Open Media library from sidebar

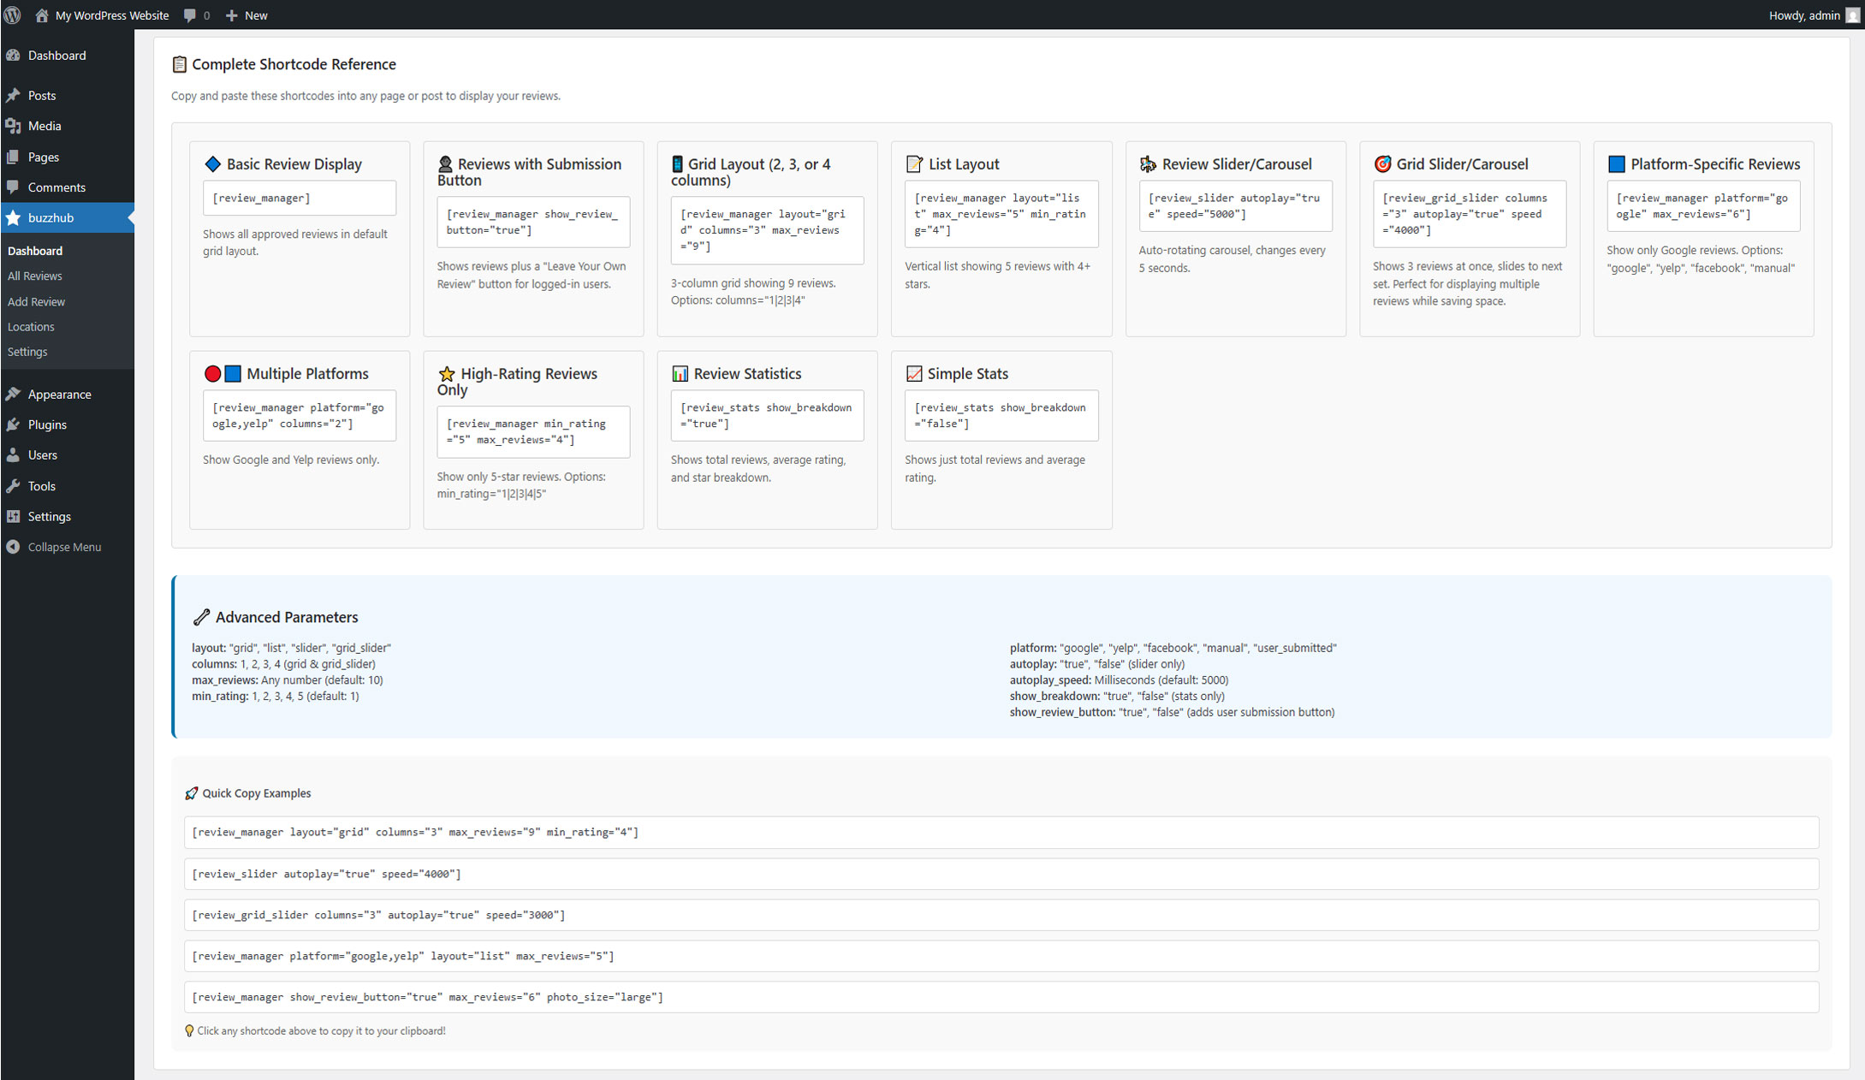pyautogui.click(x=45, y=126)
